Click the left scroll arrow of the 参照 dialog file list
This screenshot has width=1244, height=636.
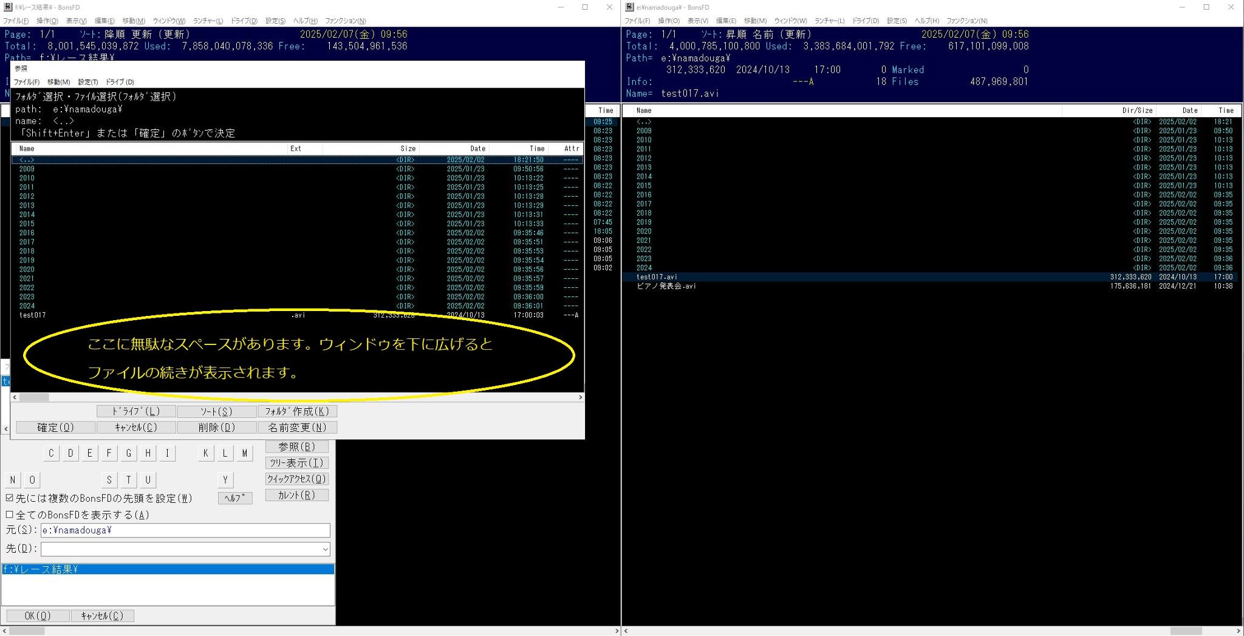[15, 397]
